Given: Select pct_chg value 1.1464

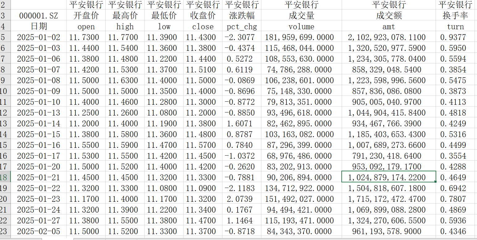Looking at the screenshot, I should [242, 221].
